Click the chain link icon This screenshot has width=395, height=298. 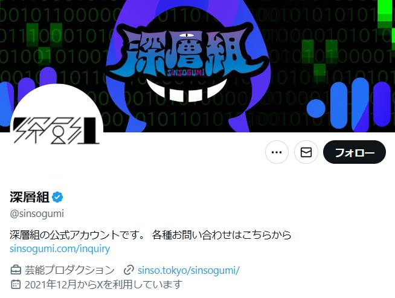[x=129, y=270]
